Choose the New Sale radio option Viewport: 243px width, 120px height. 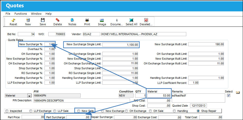[x=79, y=111]
